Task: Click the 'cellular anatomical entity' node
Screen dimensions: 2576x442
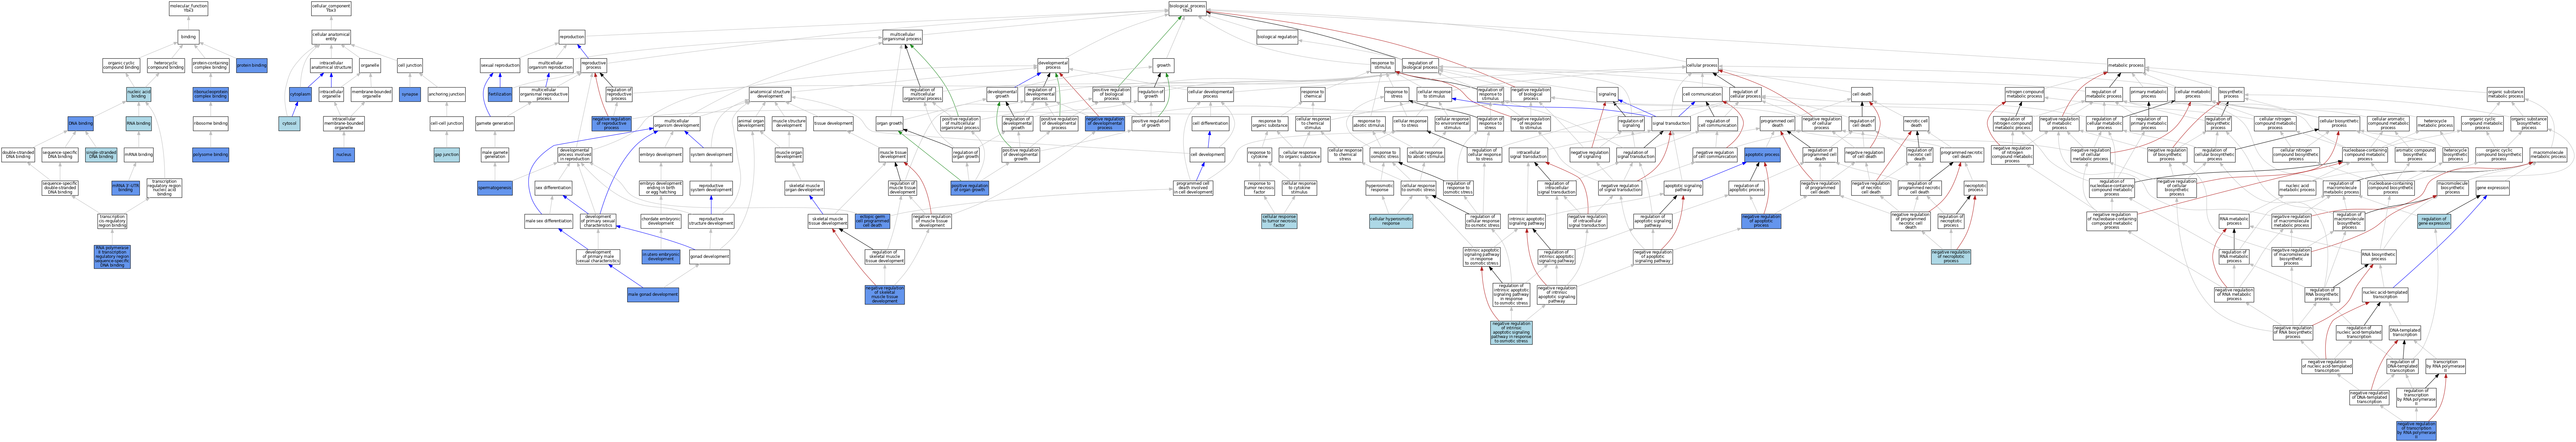Action: pos(331,37)
